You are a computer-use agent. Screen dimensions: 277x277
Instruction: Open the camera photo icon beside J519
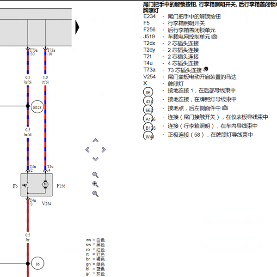[x=215, y=36]
